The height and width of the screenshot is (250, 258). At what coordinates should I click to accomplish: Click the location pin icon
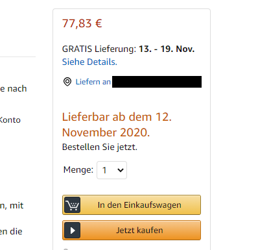pyautogui.click(x=67, y=82)
